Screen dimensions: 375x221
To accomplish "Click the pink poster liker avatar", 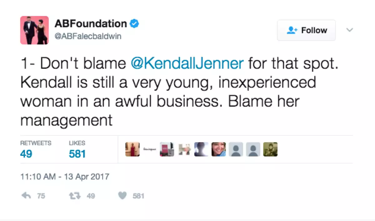I will click(167, 149).
